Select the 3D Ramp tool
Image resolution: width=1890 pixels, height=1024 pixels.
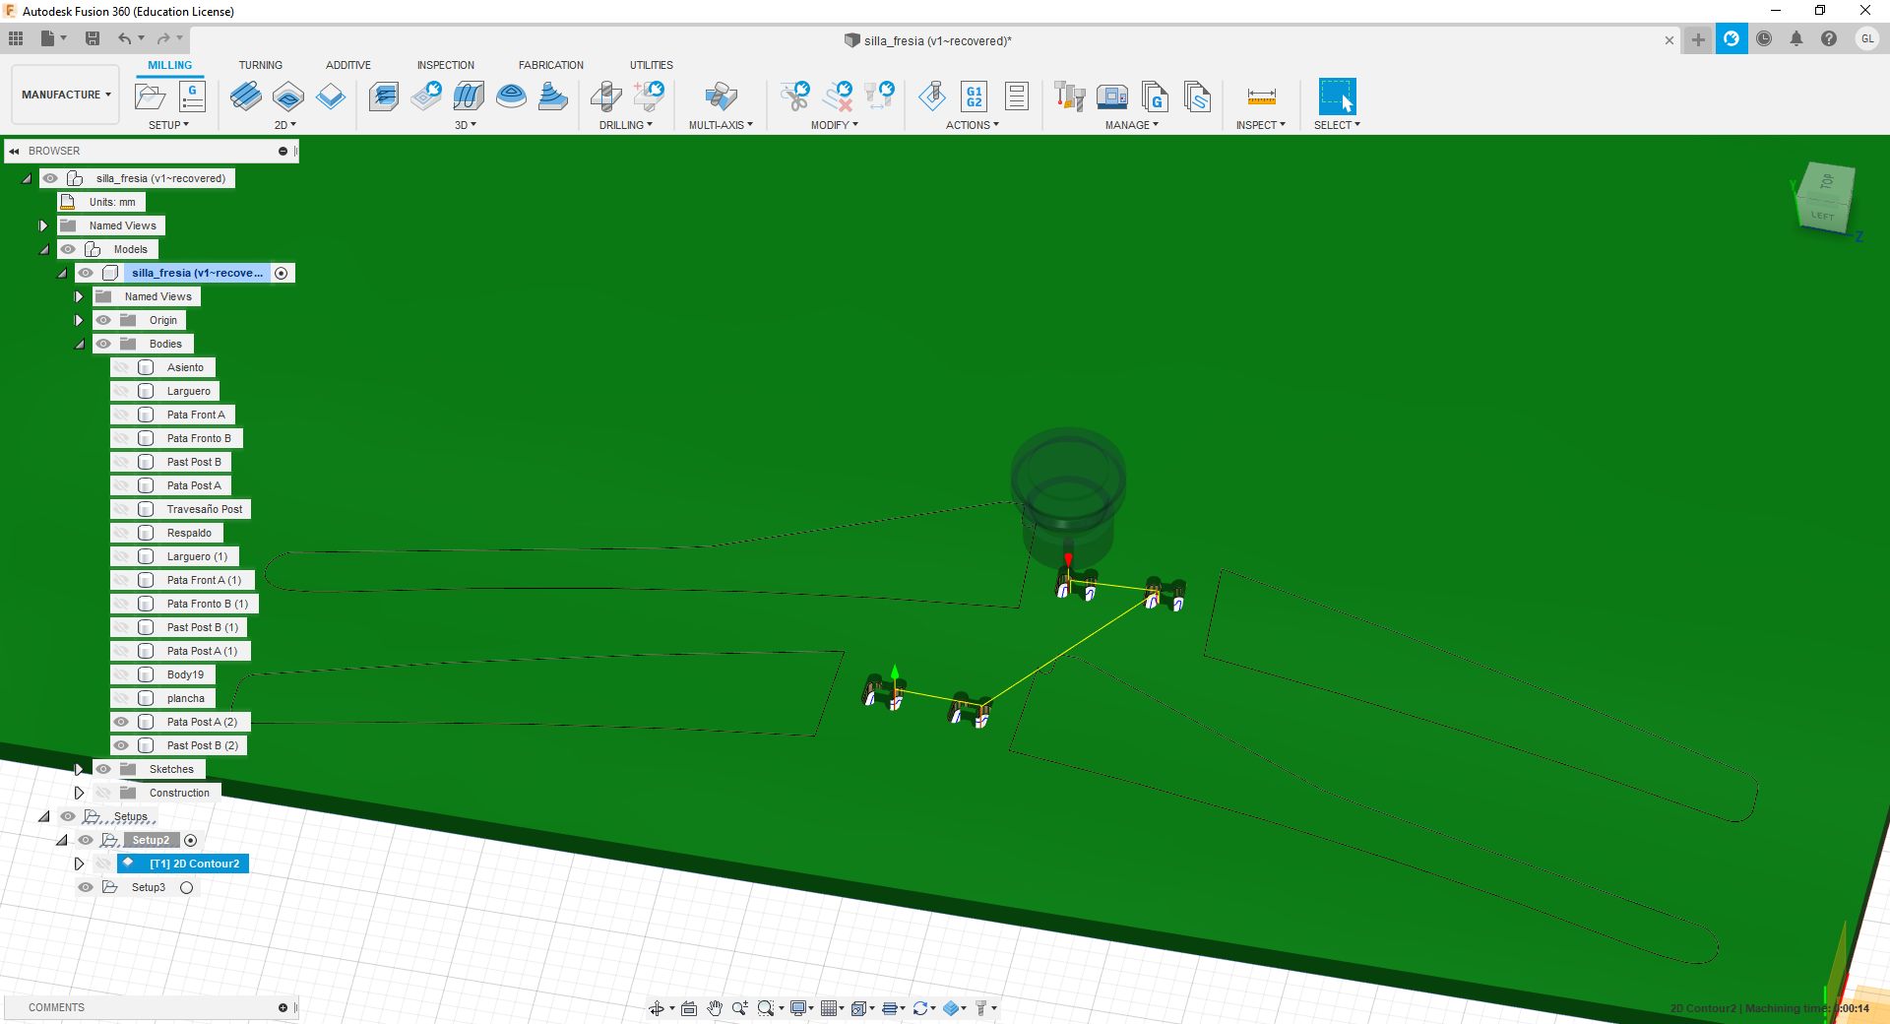pyautogui.click(x=553, y=96)
